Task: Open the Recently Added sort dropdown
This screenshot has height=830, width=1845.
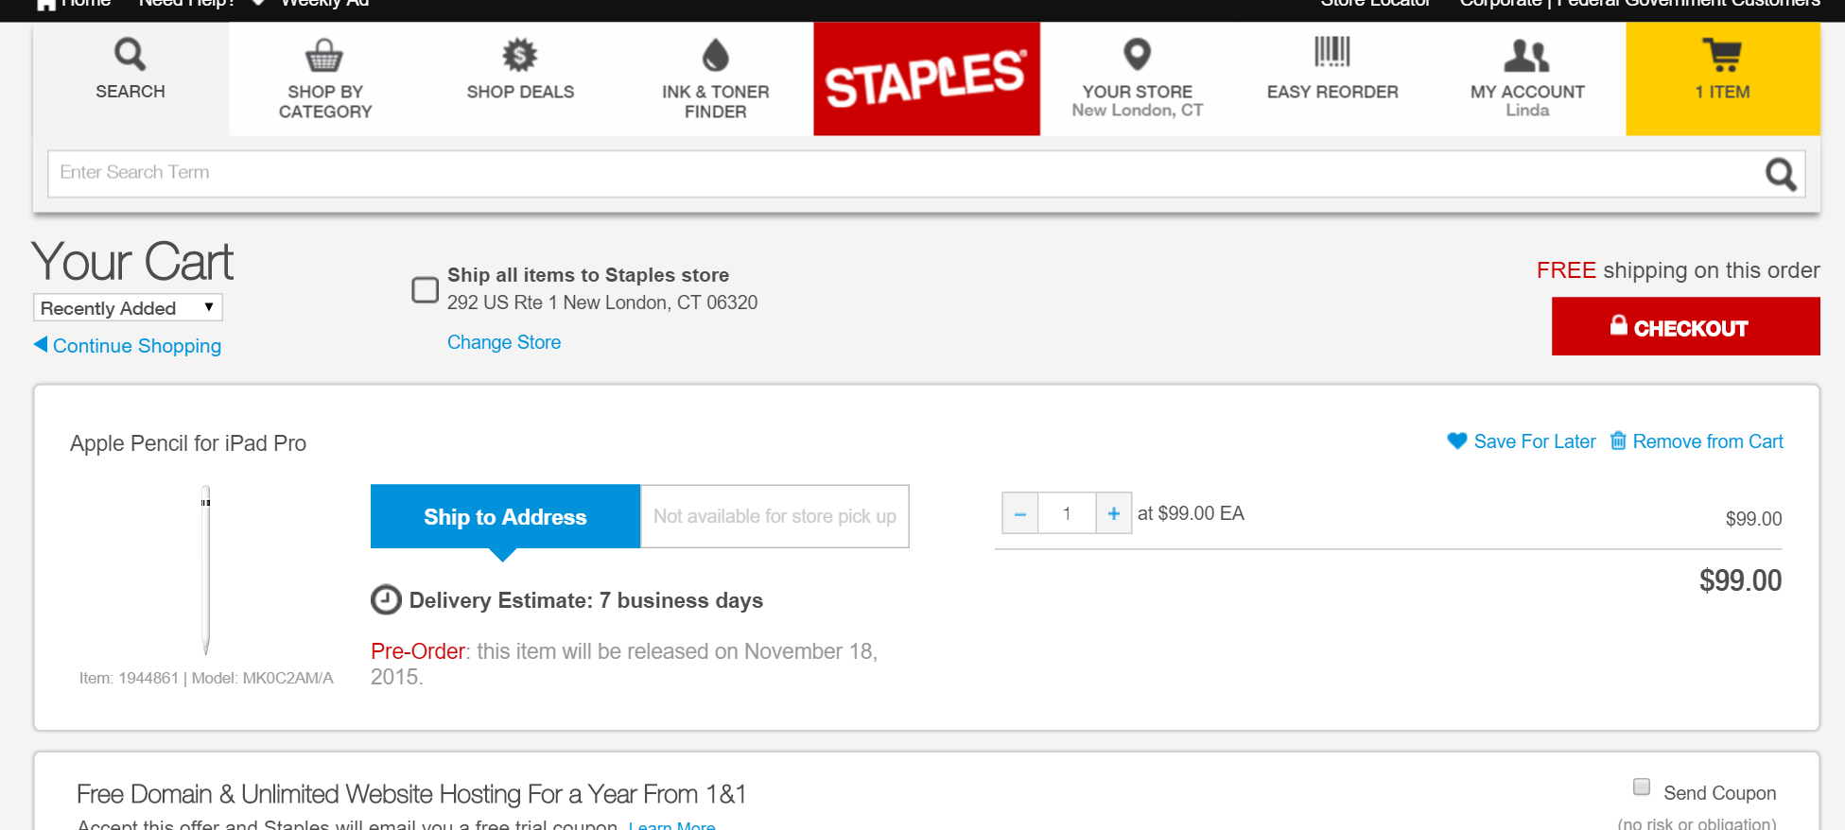Action: [x=128, y=308]
